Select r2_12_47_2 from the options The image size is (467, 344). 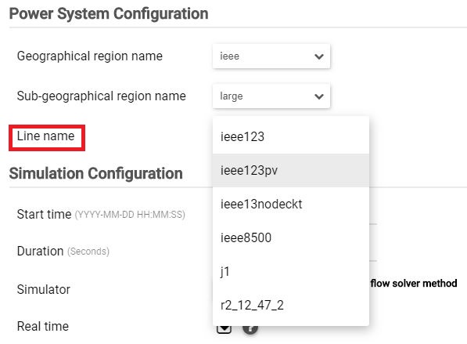click(x=291, y=306)
